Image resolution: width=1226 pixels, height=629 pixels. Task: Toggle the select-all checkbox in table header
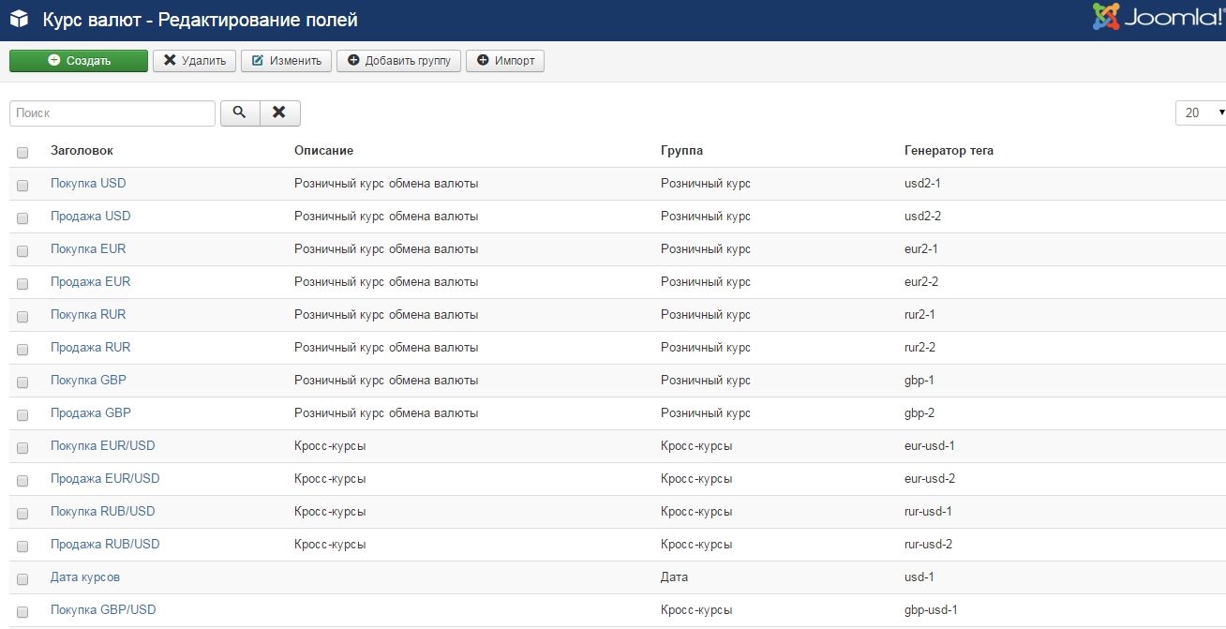point(22,153)
